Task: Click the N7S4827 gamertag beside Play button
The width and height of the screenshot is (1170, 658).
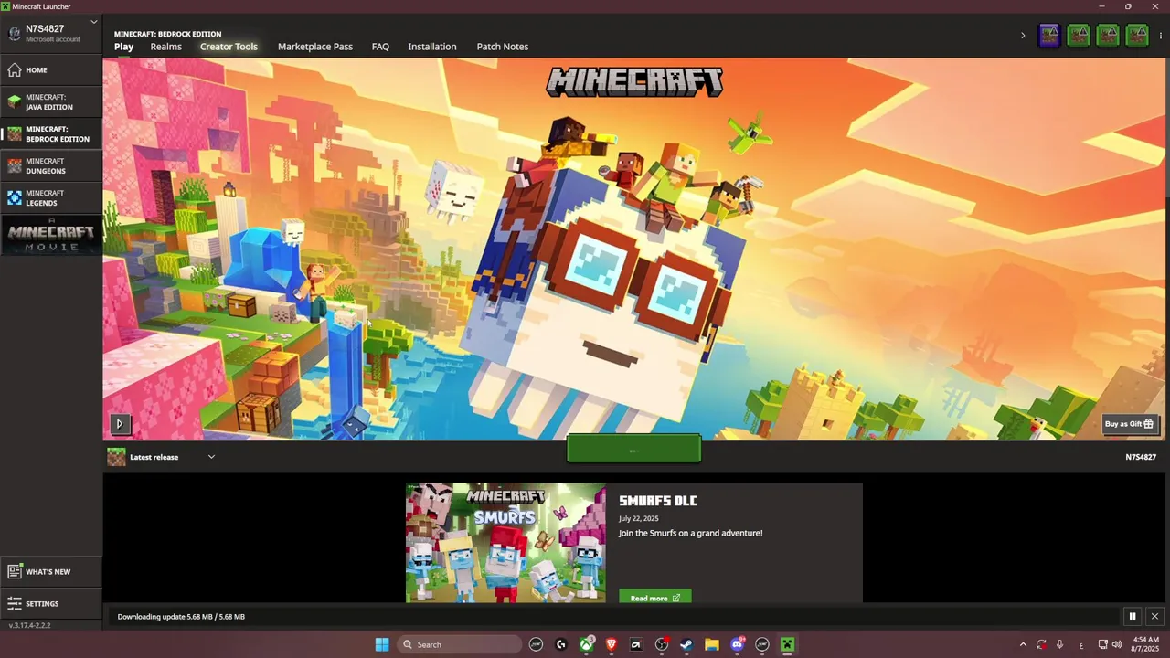Action: pyautogui.click(x=1140, y=457)
